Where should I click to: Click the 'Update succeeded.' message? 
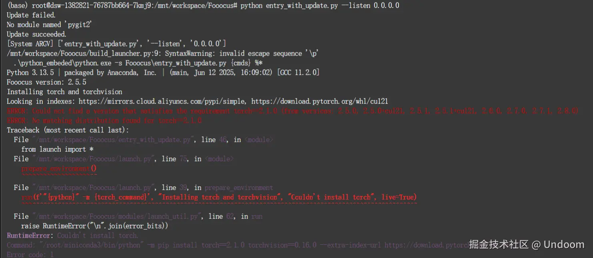[36, 34]
